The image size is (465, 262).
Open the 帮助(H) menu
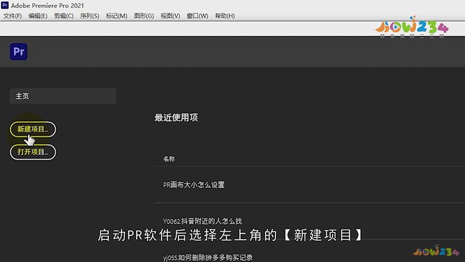(x=225, y=16)
